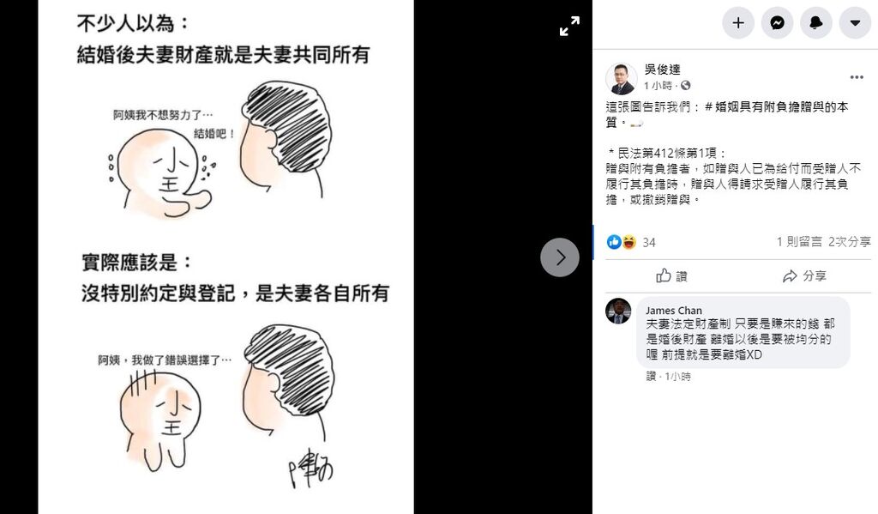The height and width of the screenshot is (514, 878).
Task: Open post options three-dot menu
Action: pos(857,77)
